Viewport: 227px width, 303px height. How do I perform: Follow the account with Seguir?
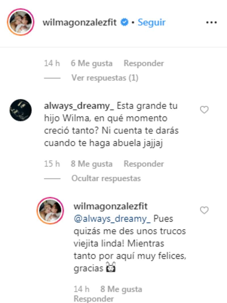pyautogui.click(x=152, y=22)
